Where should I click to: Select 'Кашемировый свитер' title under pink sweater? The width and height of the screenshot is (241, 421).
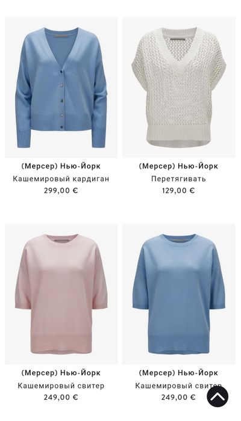61,386
